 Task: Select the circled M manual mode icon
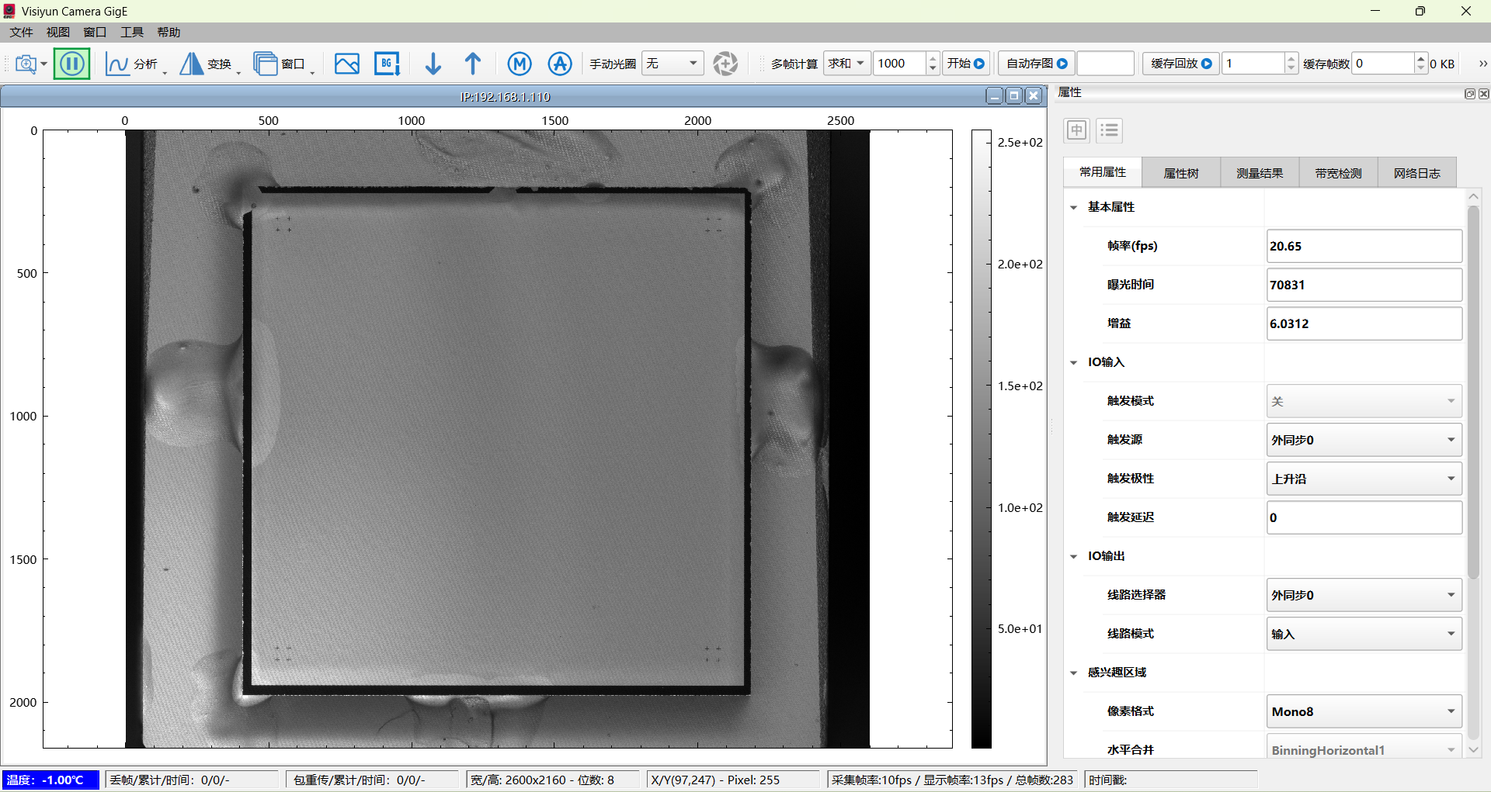pyautogui.click(x=520, y=64)
